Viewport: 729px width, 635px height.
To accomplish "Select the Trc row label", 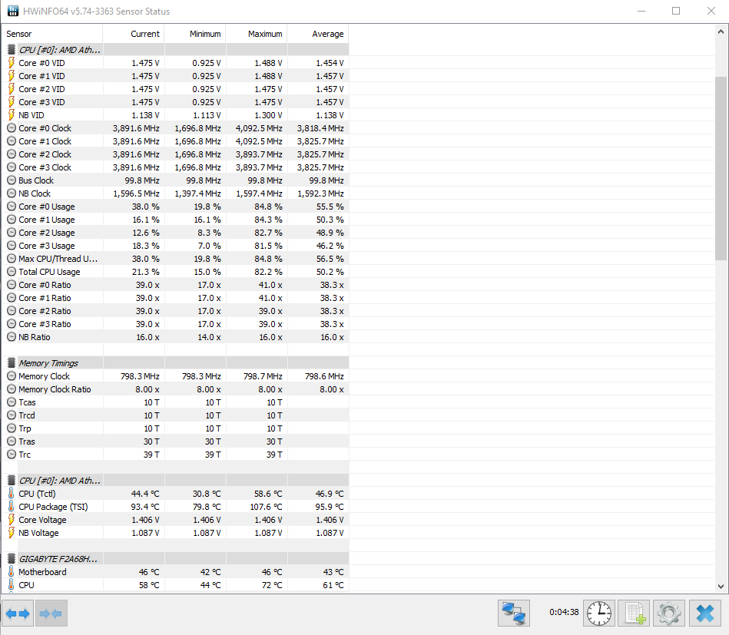I will [25, 454].
